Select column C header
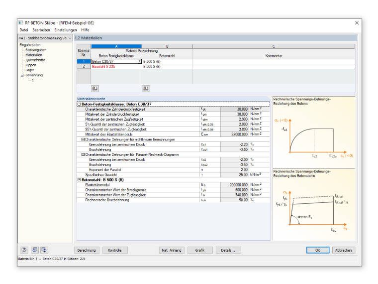Viewport: 378px width, 284px height. coord(274,46)
